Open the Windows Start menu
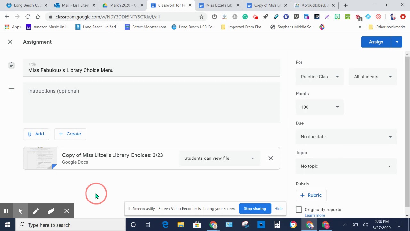The width and height of the screenshot is (410, 231). [8, 225]
